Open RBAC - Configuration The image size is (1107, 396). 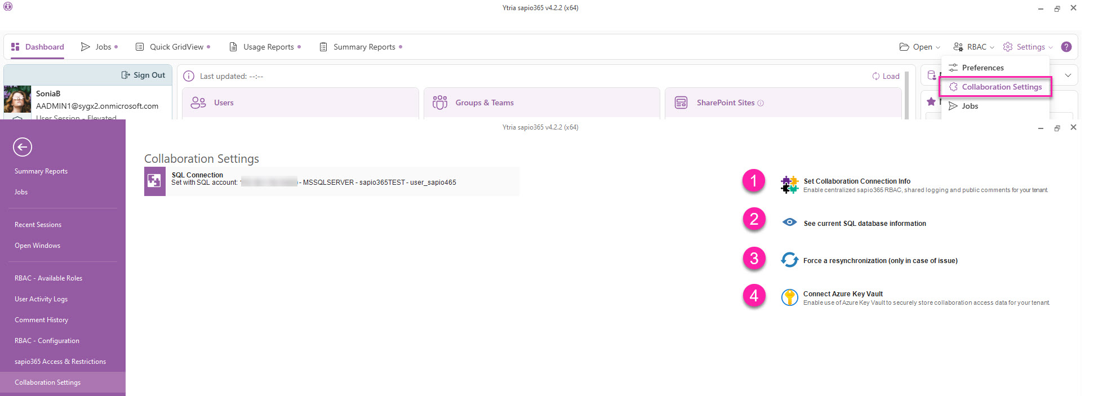pyautogui.click(x=47, y=341)
